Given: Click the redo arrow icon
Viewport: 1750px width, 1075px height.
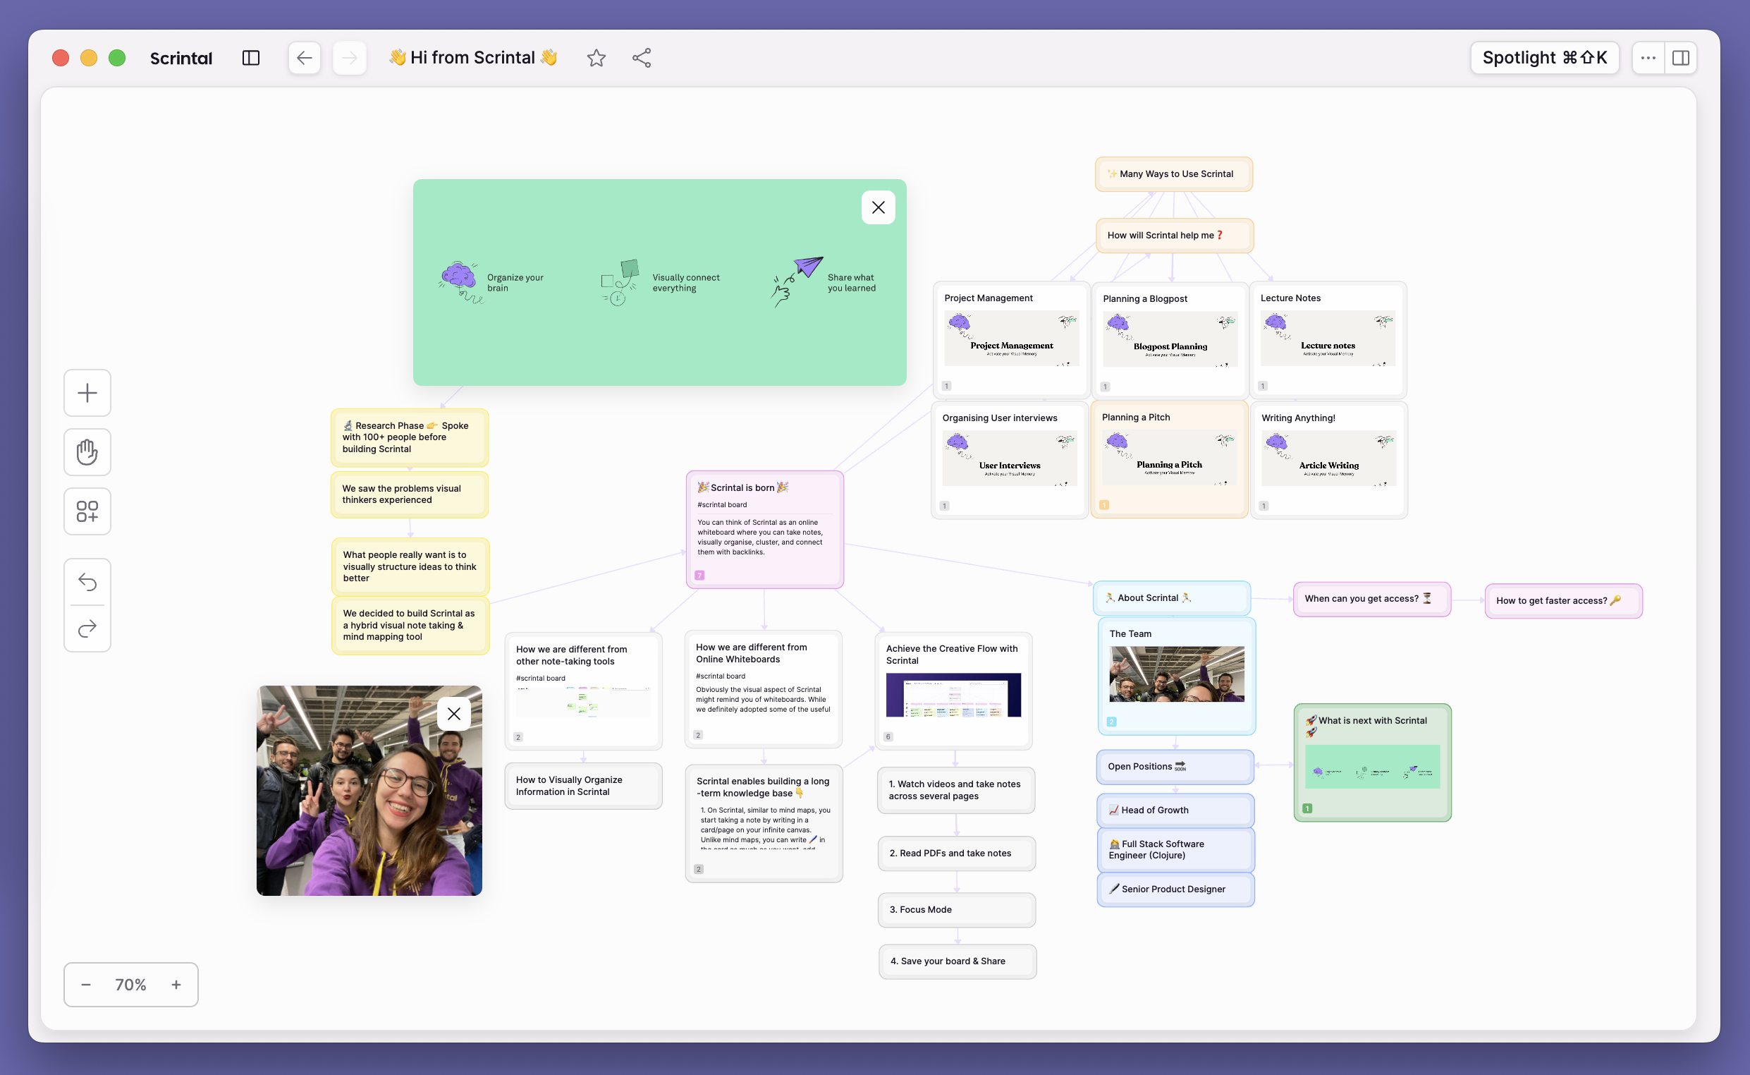Looking at the screenshot, I should [x=87, y=628].
